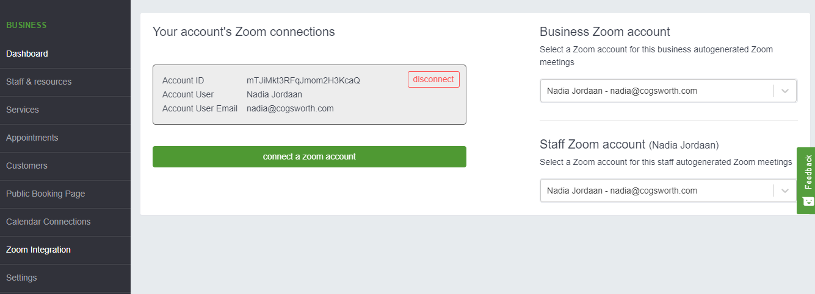Expand Business Zoom account dropdown arrow

click(x=785, y=91)
